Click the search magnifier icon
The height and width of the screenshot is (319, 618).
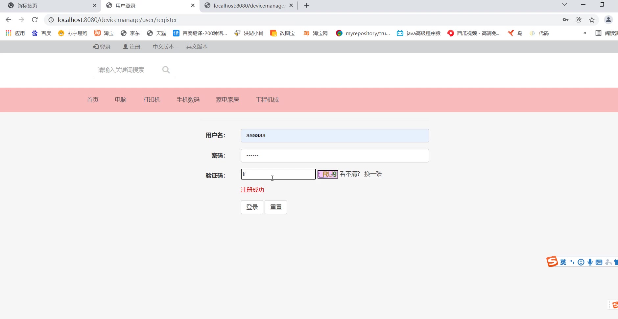(166, 70)
